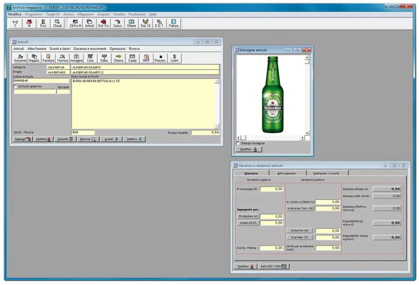
Task: Switch to the 'Altre giacenze' tab
Action: pos(288,173)
